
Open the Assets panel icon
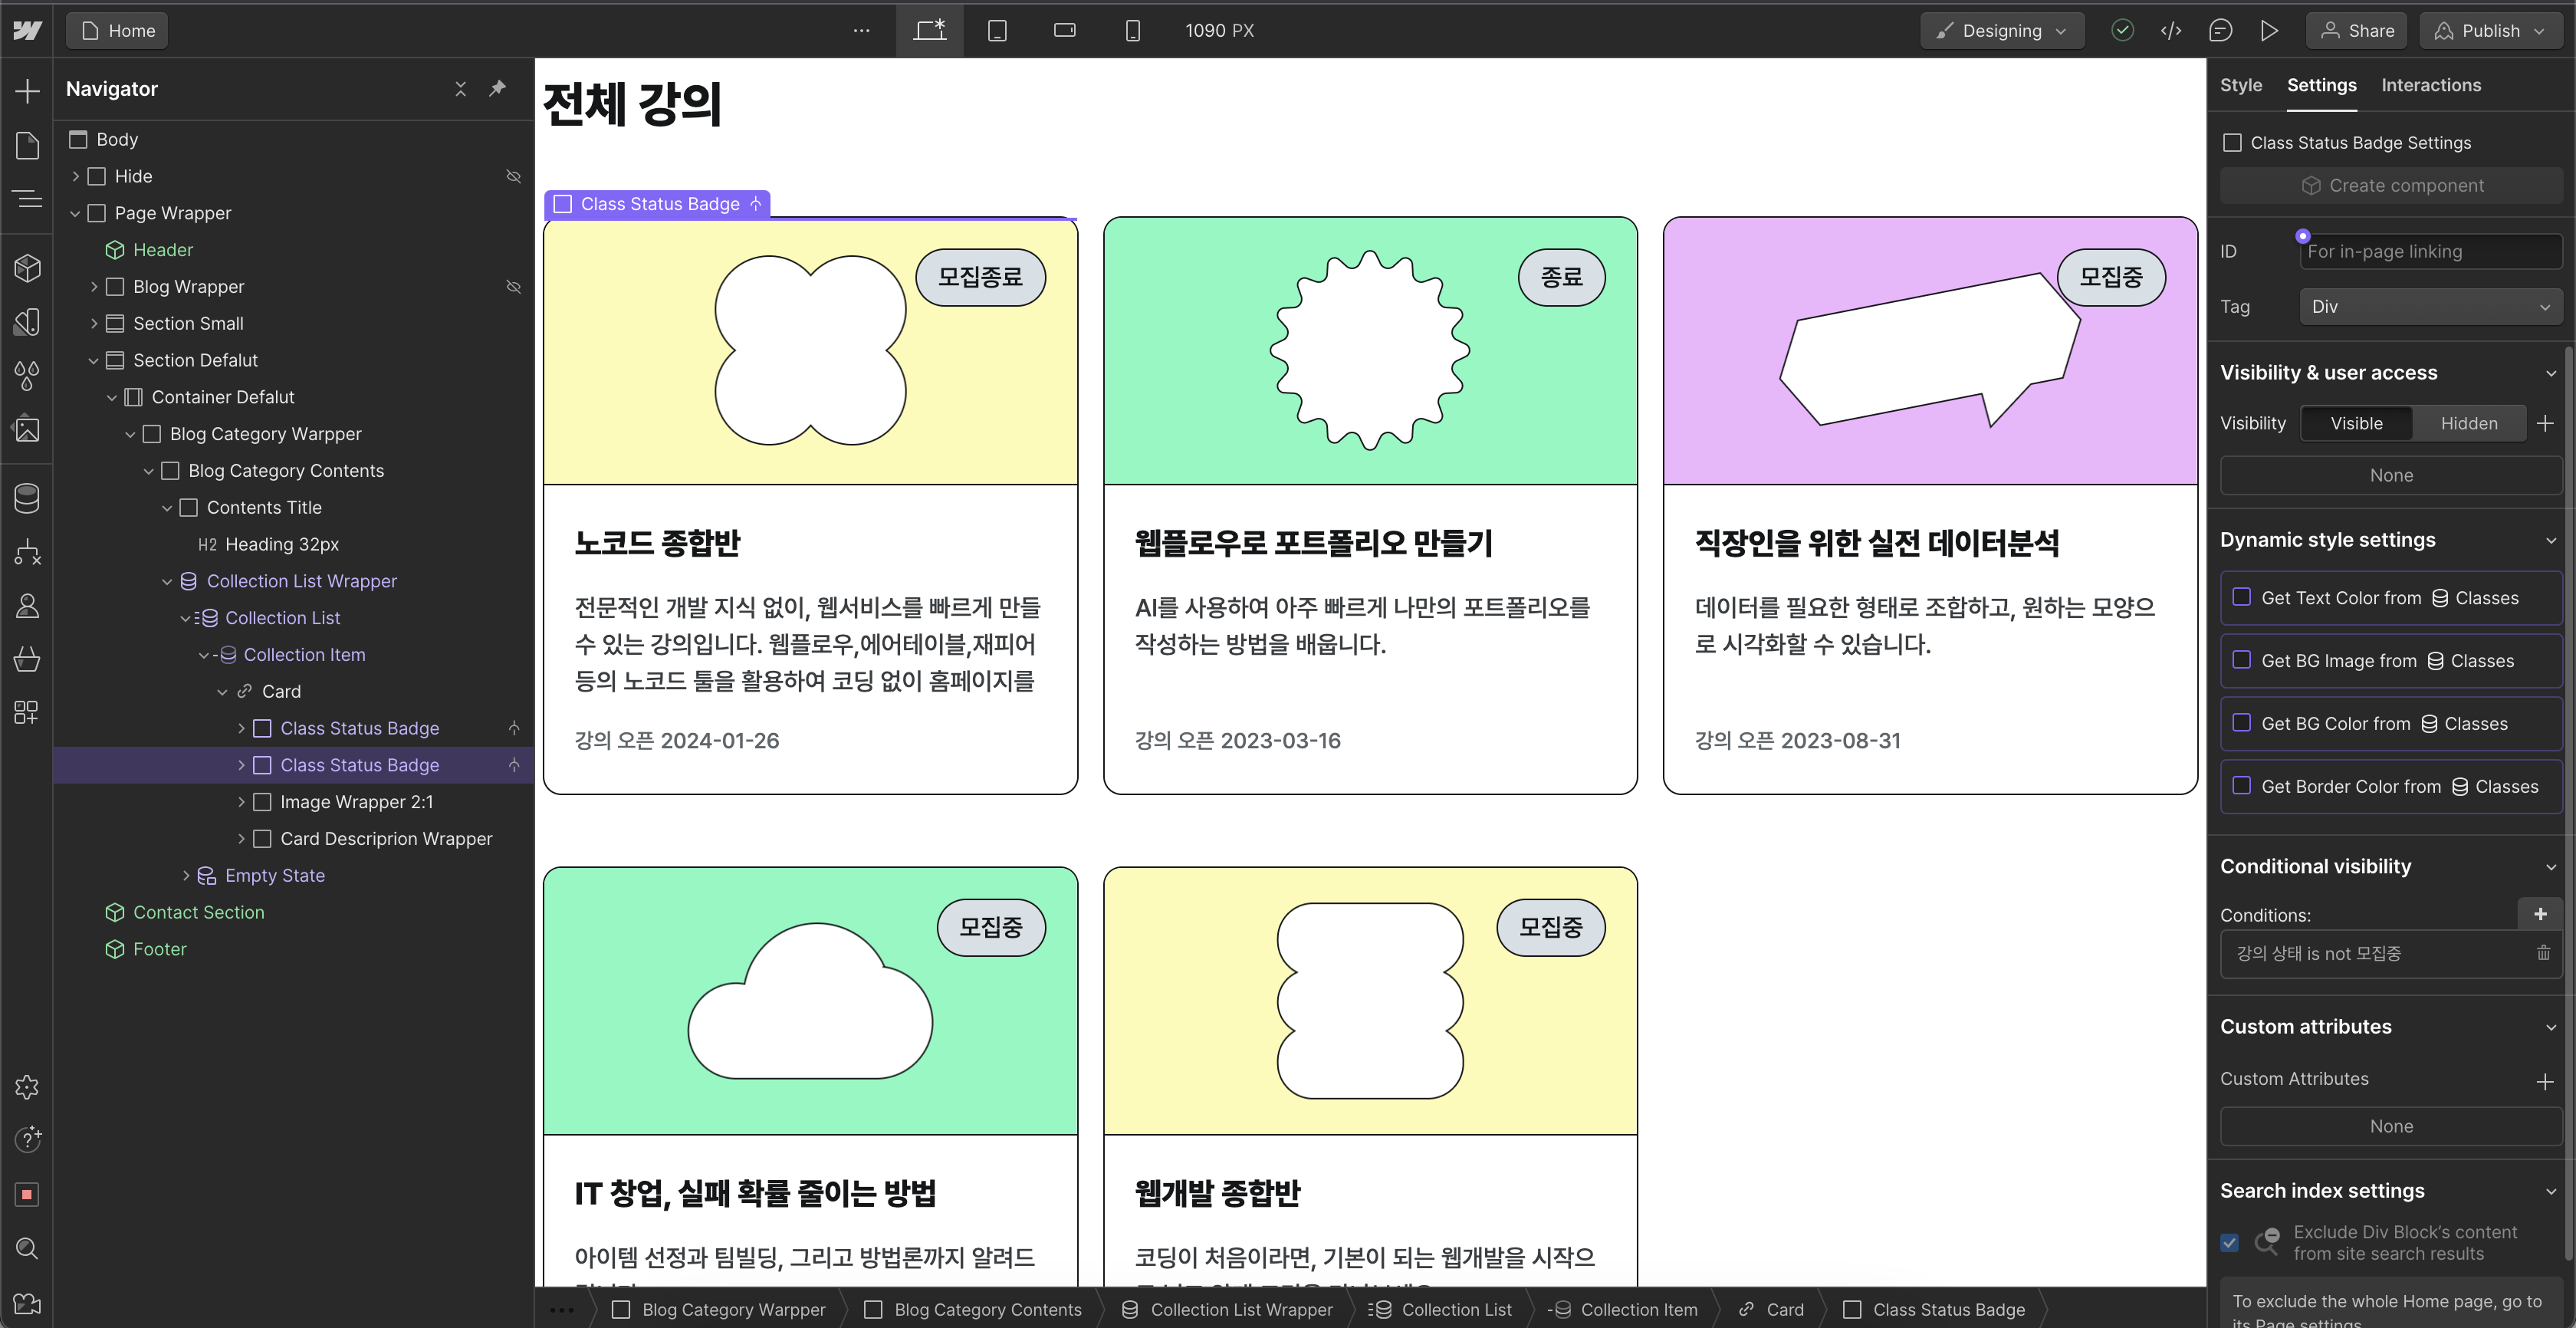point(27,430)
